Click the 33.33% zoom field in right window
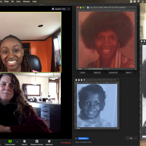The height and width of the screenshot is (146, 146). [144, 139]
